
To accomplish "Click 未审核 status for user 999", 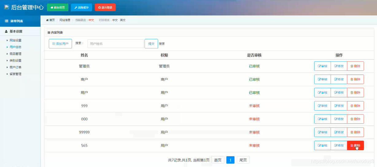I will (254, 106).
